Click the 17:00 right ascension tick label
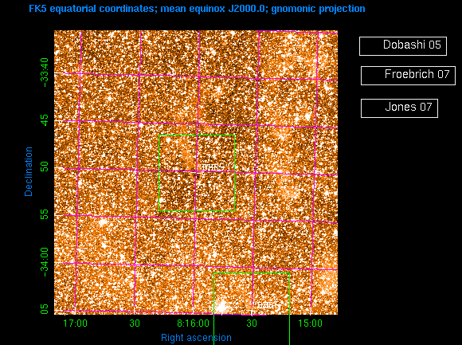 76,323
